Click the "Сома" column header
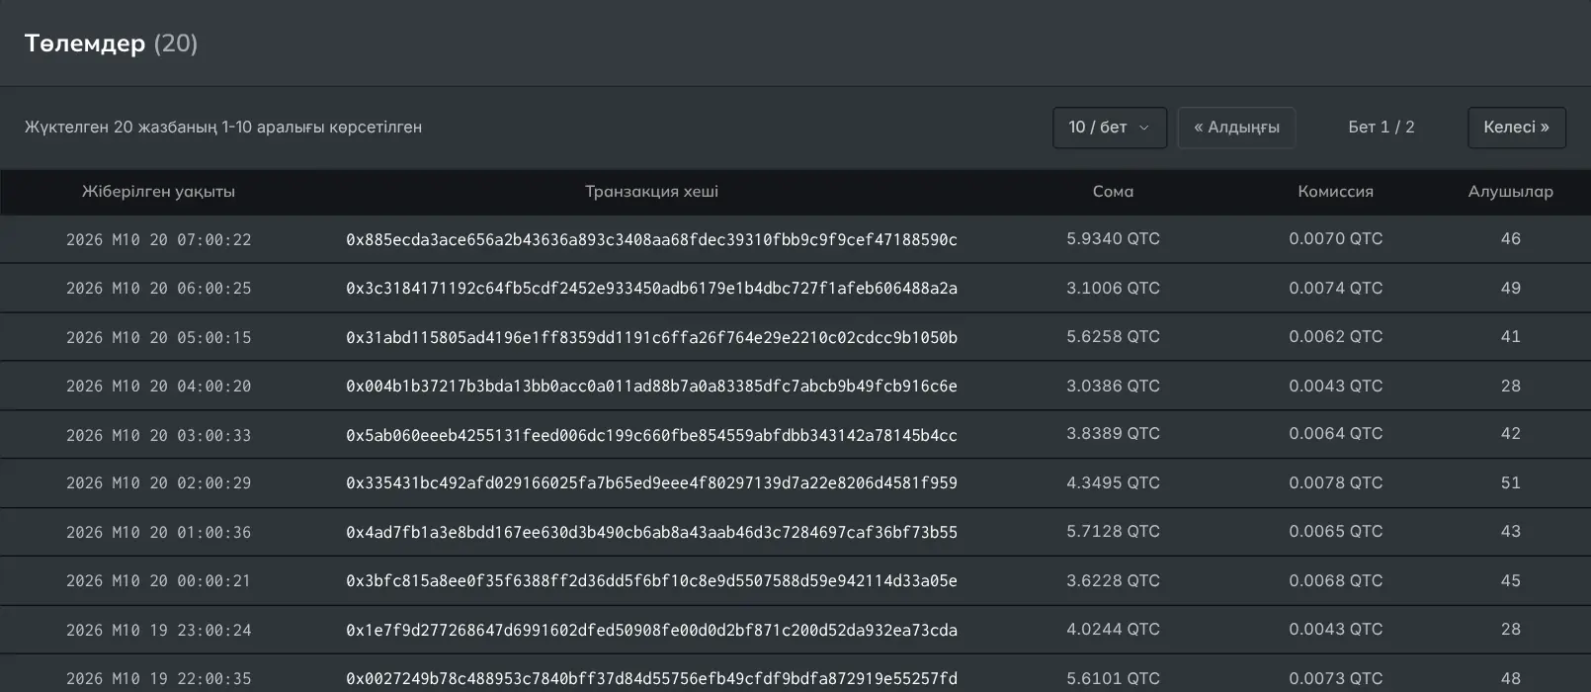Image resolution: width=1591 pixels, height=692 pixels. pos(1113,192)
